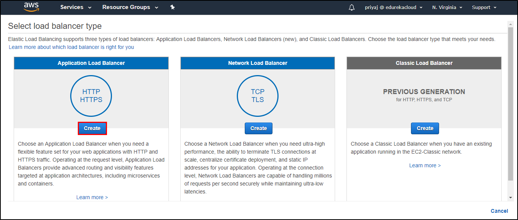The height and width of the screenshot is (220, 518).
Task: Click the scrollbar up arrow
Action: coord(510,25)
